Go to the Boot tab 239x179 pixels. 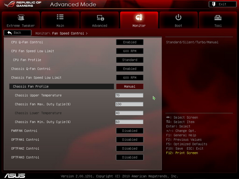[x=178, y=20]
